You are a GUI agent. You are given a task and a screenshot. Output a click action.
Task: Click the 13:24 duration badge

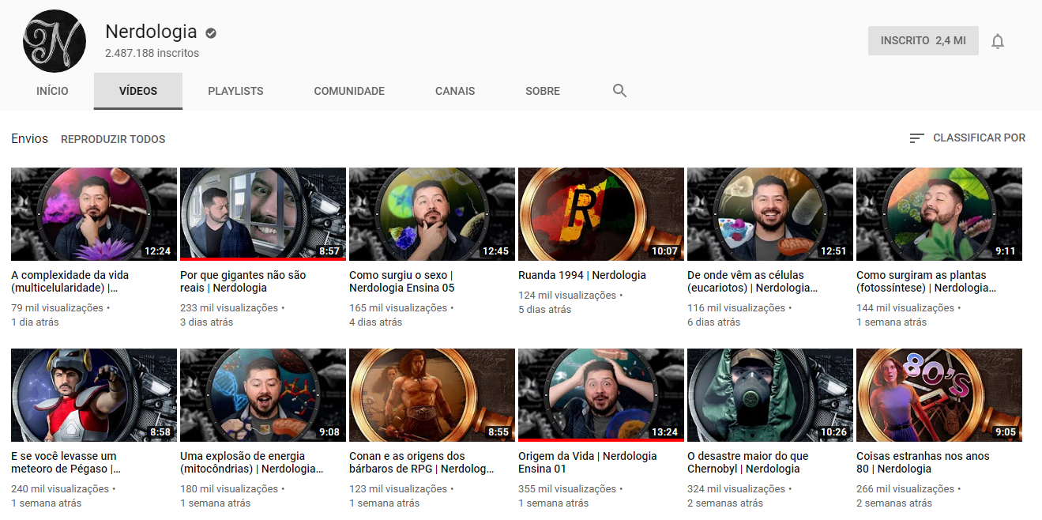tap(664, 432)
